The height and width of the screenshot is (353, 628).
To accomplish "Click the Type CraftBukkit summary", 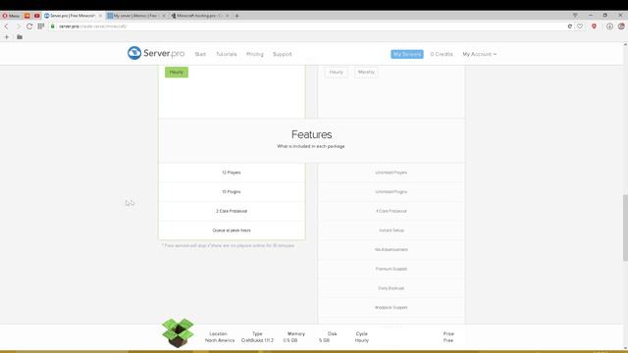I will (x=257, y=337).
